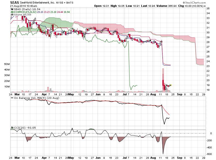Click the 50M volume axis label

coord(7,64)
